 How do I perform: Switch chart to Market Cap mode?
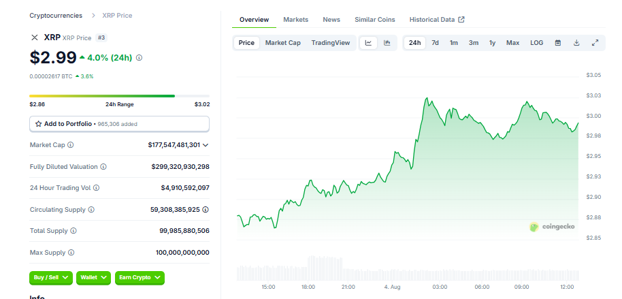[283, 43]
